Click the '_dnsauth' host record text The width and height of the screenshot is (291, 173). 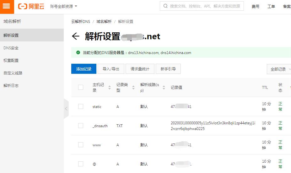(100, 126)
